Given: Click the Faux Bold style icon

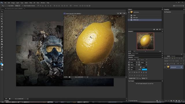Looking at the screenshot, I should tap(130, 73).
